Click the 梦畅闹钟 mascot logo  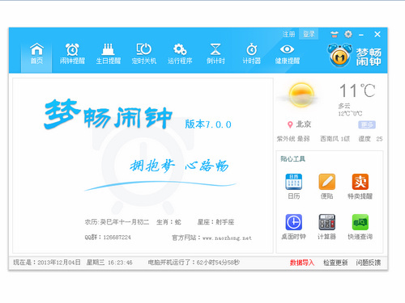340,55
